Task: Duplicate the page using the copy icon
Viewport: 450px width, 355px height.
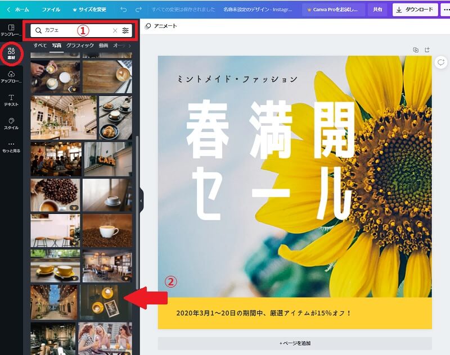Action: [x=416, y=50]
